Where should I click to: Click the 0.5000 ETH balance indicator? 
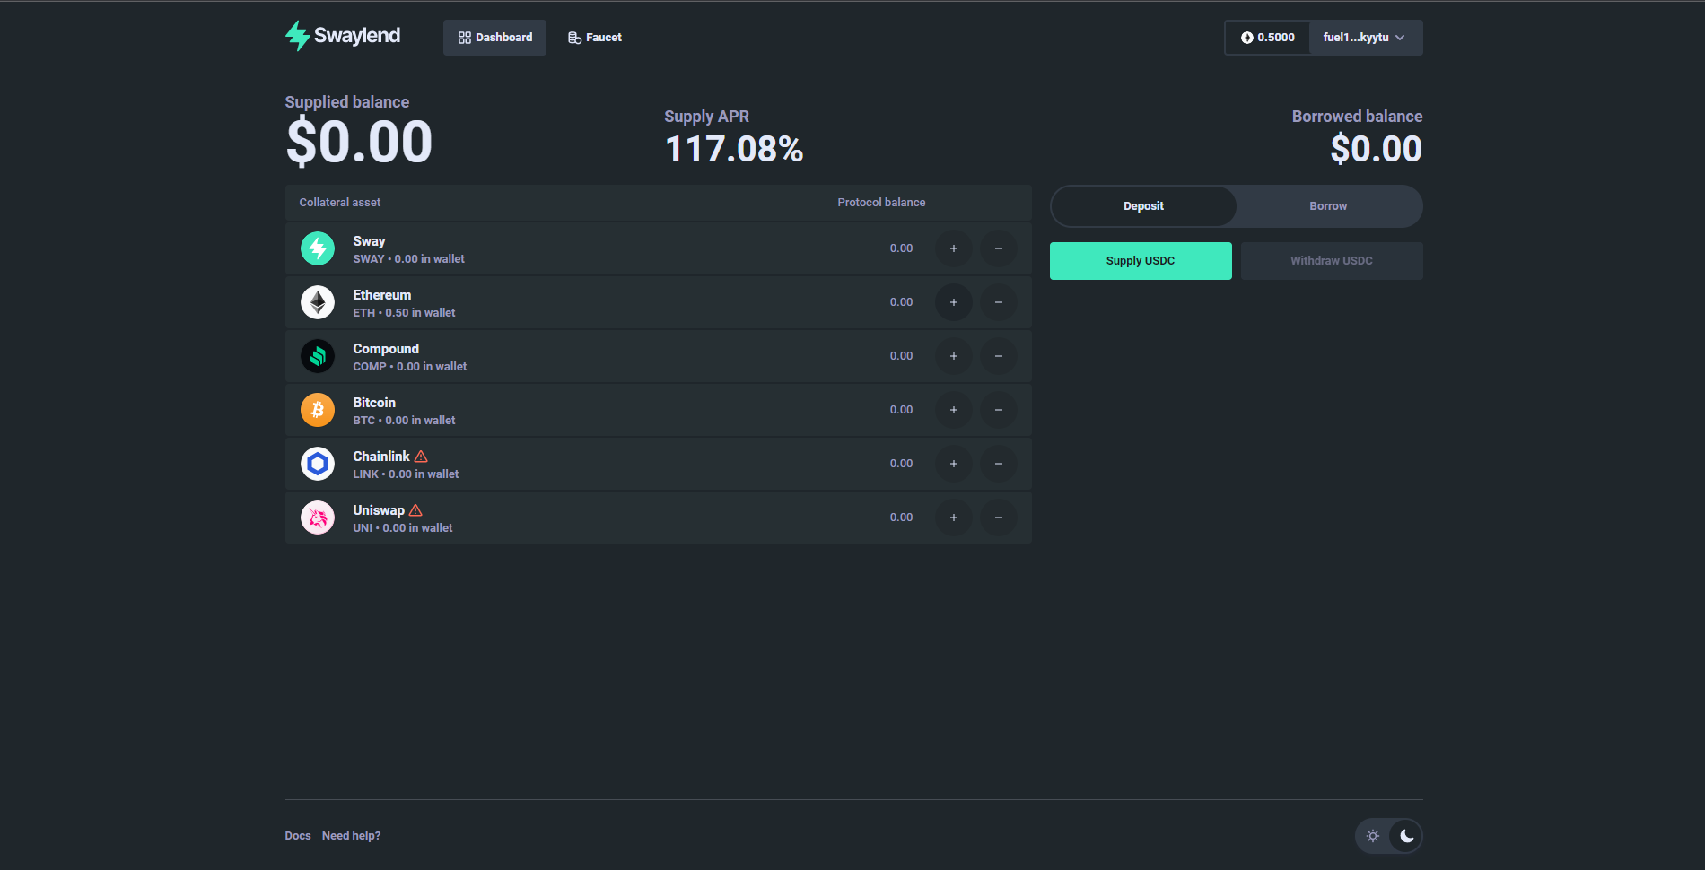(1268, 38)
